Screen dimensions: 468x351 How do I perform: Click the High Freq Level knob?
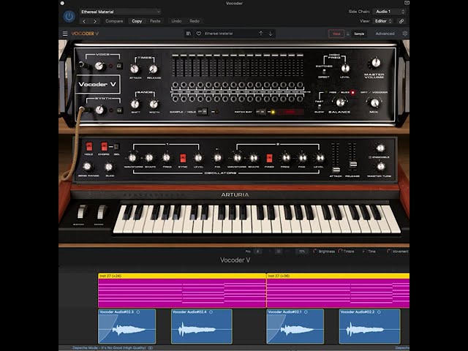345,68
